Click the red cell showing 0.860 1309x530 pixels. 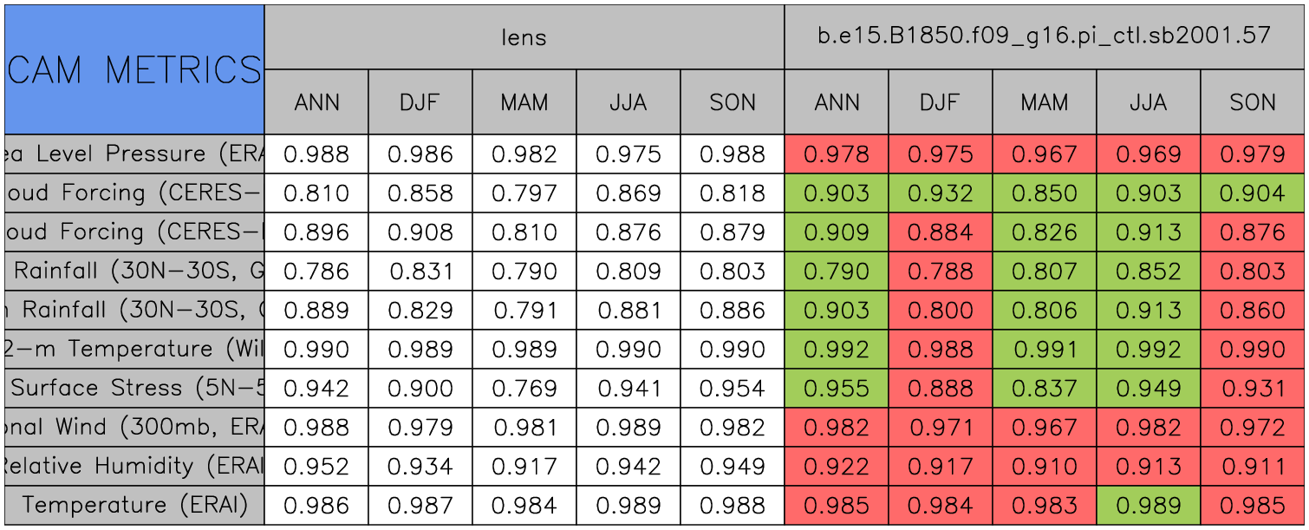point(1253,311)
